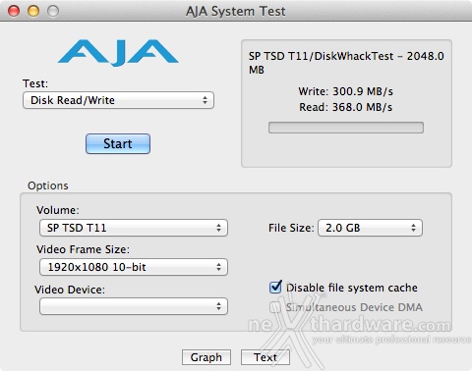Click the Read: 368.0 MB/s result
The height and width of the screenshot is (371, 472).
346,107
